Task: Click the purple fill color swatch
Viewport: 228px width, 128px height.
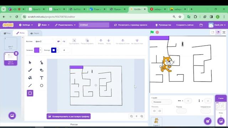Action: coord(37,50)
